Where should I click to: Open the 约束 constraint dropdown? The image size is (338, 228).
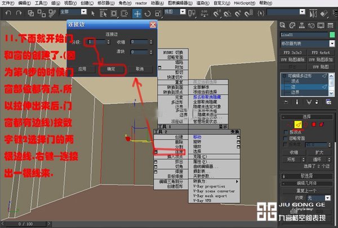click(328, 198)
